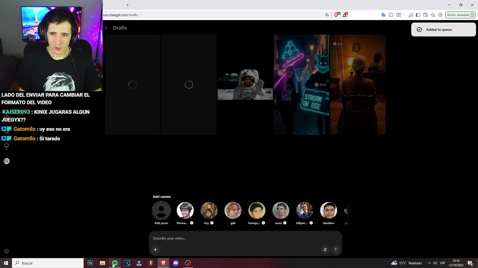Click the Buscar taskbar search box
The image size is (478, 268).
pos(48,263)
